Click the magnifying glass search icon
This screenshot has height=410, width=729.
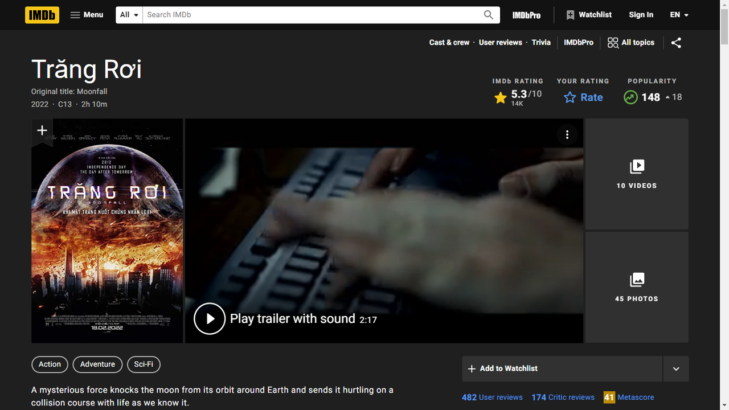489,15
